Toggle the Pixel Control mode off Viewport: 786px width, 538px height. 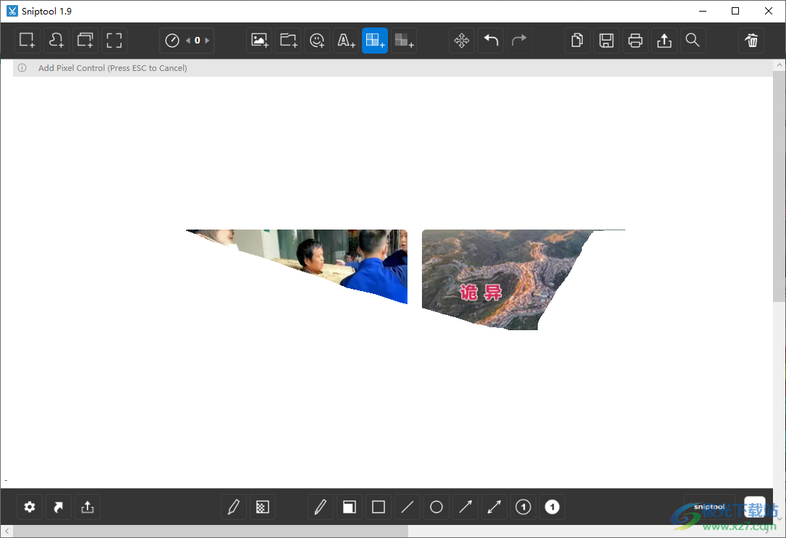point(374,40)
